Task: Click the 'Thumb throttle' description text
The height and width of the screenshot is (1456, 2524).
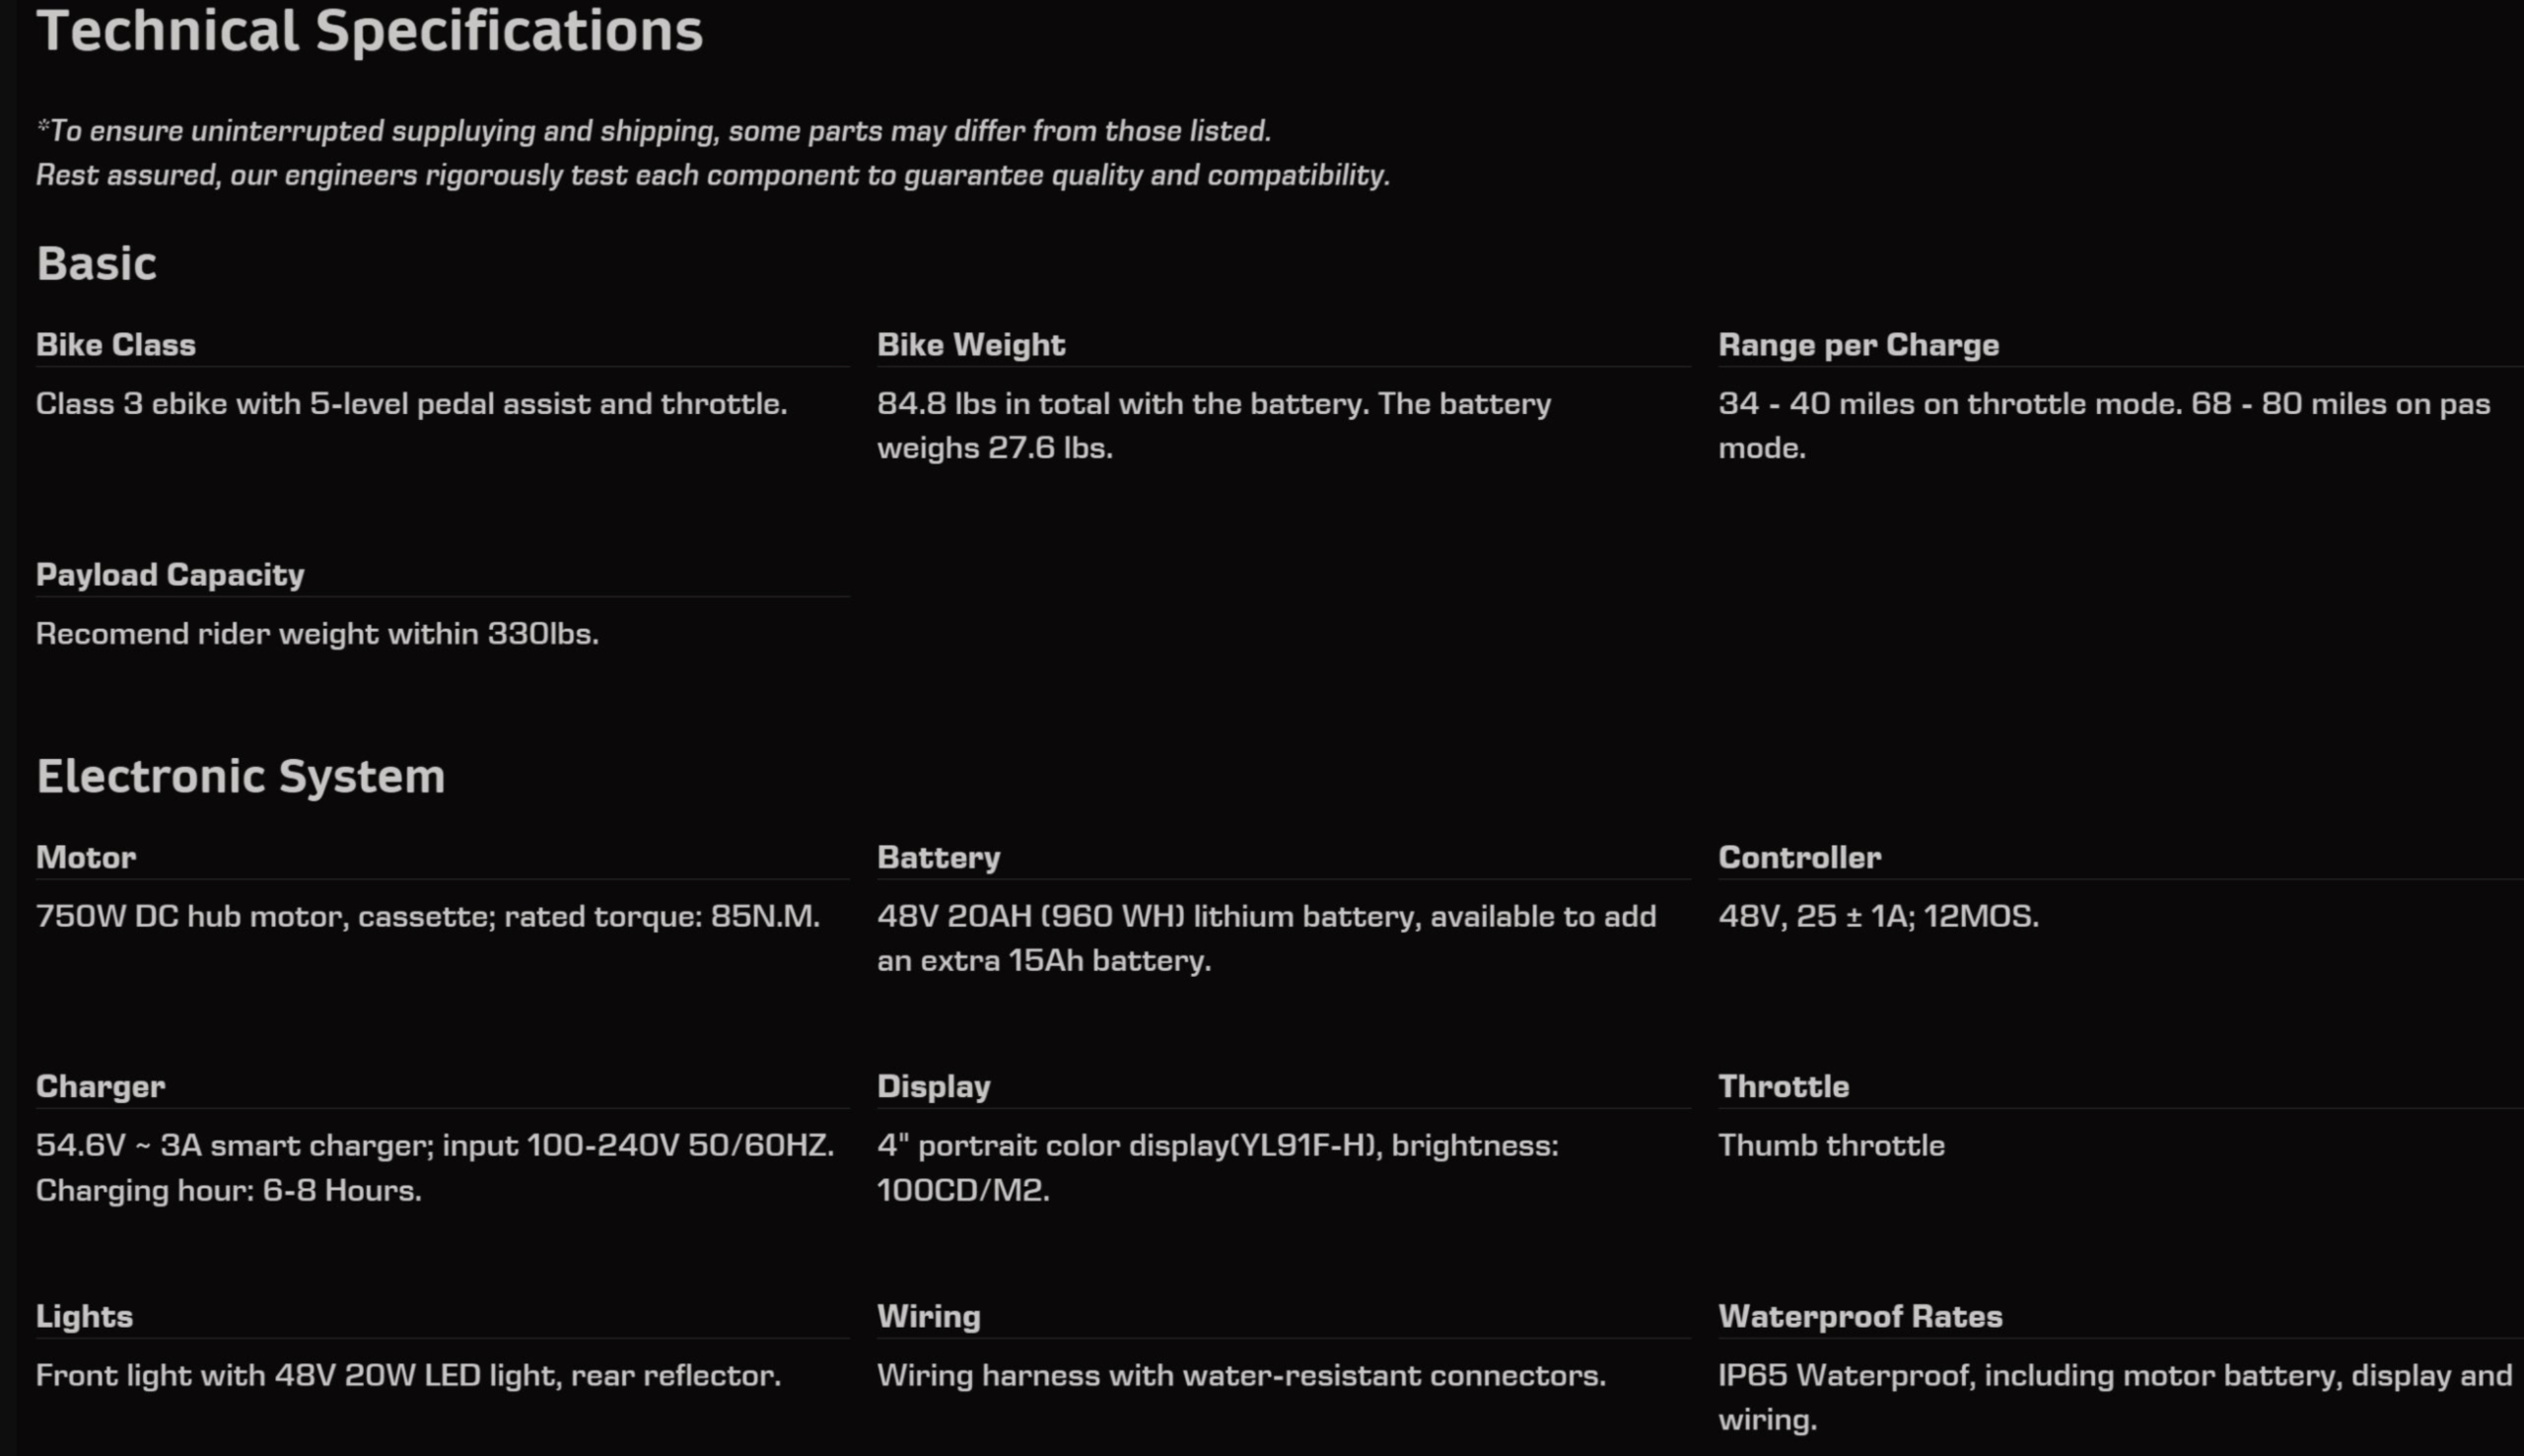Action: coord(1831,1146)
